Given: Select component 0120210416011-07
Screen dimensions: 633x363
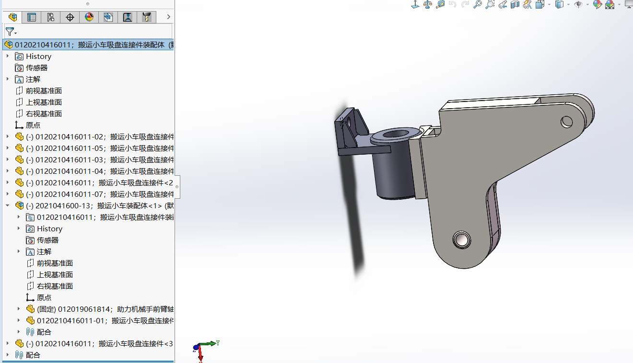Looking at the screenshot, I should click(94, 194).
